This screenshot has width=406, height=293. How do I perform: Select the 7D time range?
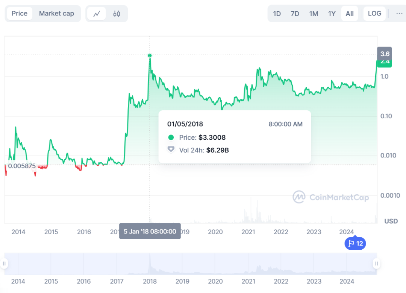295,14
